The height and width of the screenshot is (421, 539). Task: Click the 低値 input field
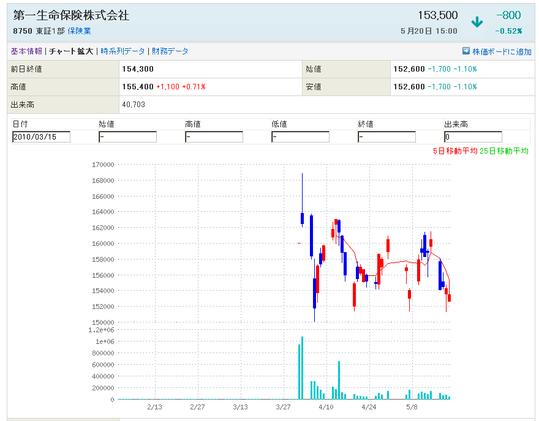click(x=300, y=137)
